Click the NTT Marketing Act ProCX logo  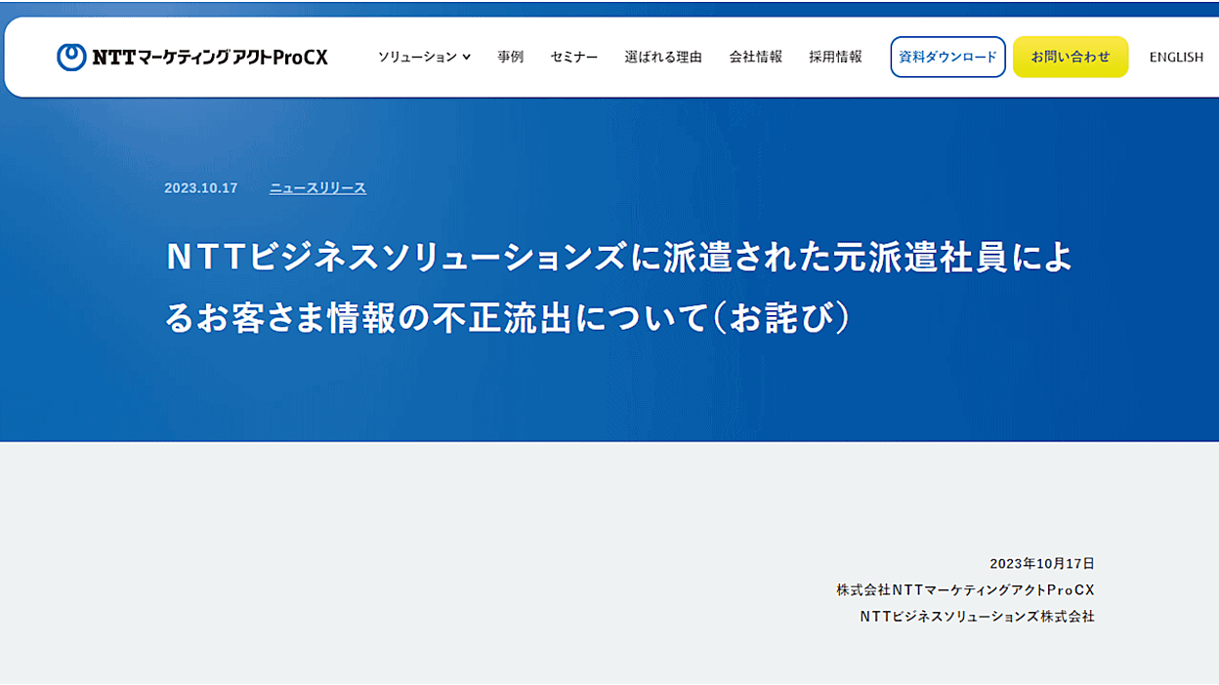click(192, 58)
